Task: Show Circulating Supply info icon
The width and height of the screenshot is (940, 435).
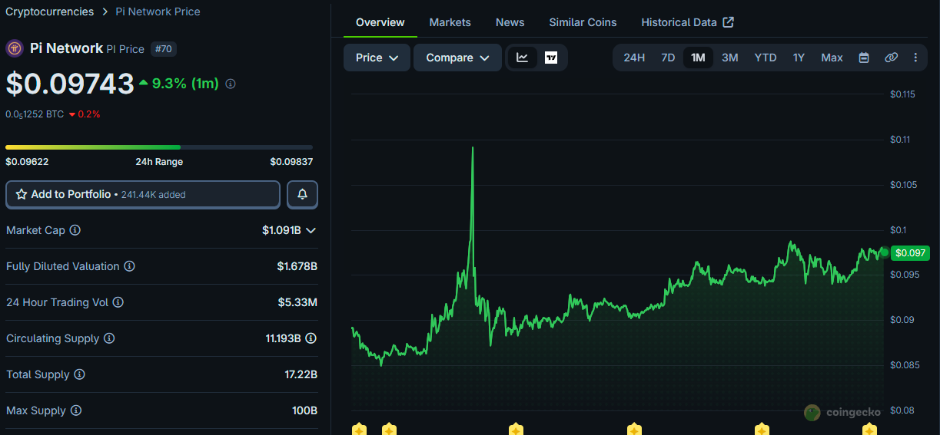Action: (109, 338)
